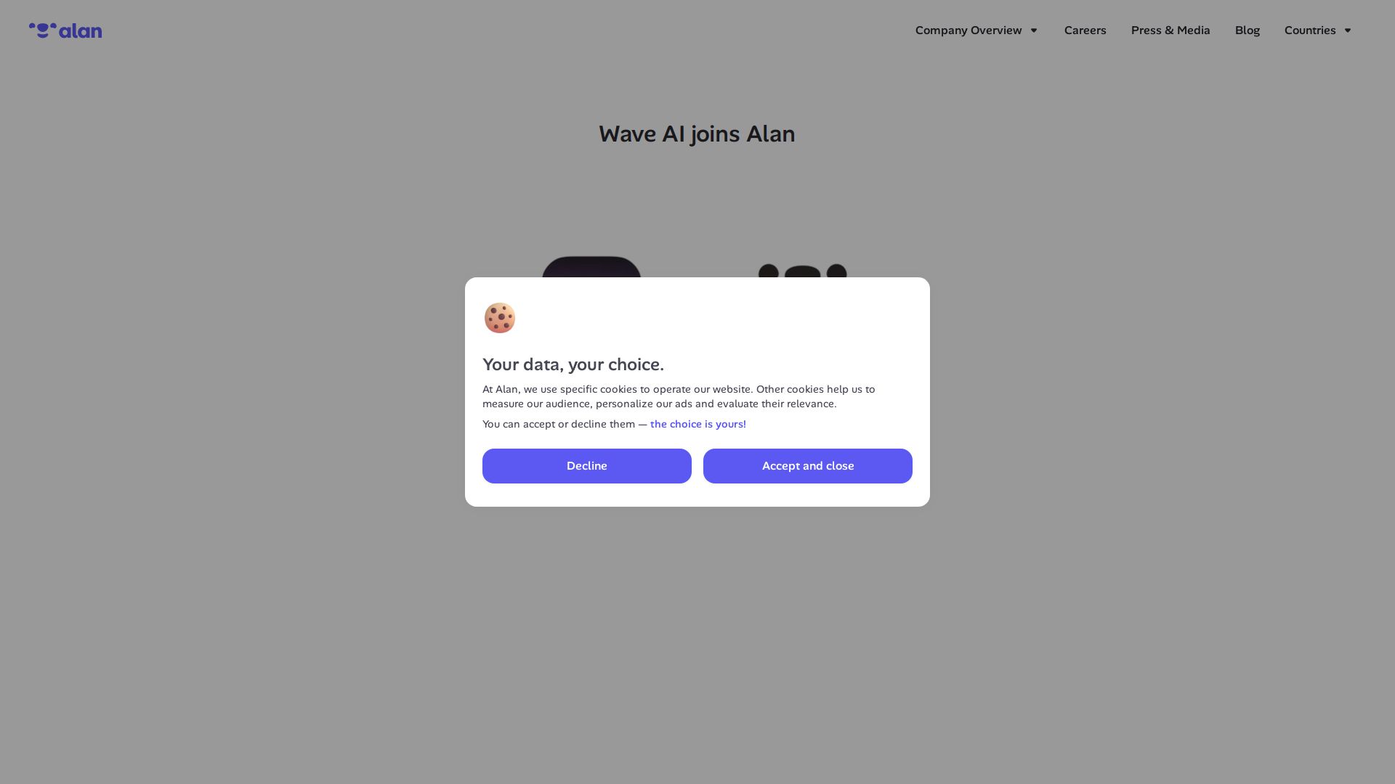
Task: Click the cookie emoji in the dialog
Action: click(500, 318)
